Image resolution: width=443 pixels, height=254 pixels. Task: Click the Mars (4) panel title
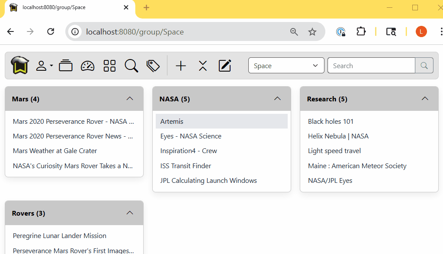tap(26, 99)
